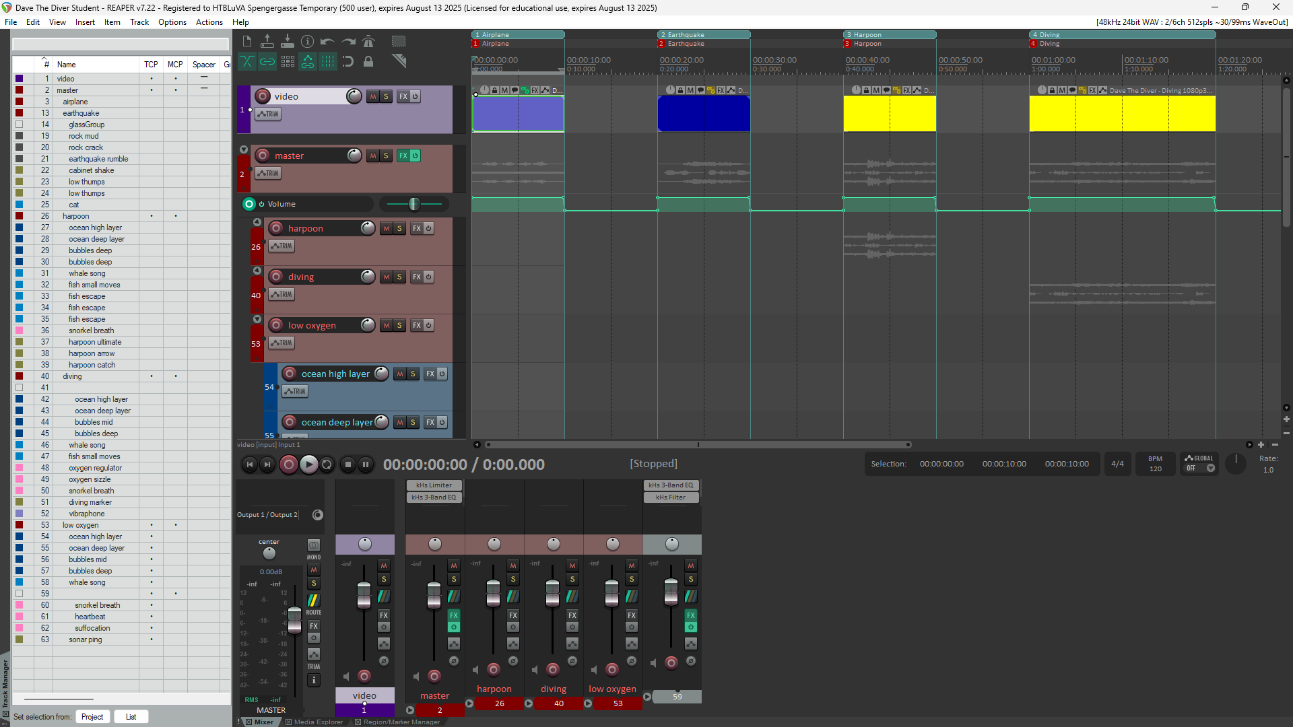
Task: Click the metronome icon in toolbar
Action: 368,41
